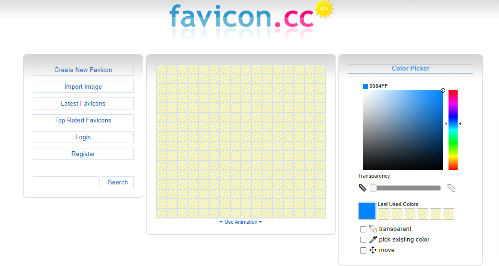Click the Color Picker heading
499x266 pixels.
tap(411, 69)
